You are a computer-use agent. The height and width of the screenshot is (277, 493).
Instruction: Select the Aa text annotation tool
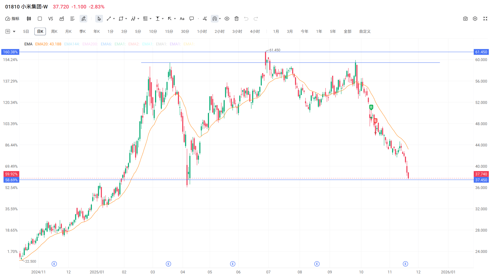point(182,19)
